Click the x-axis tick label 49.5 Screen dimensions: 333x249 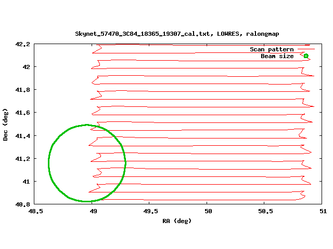tap(150, 211)
